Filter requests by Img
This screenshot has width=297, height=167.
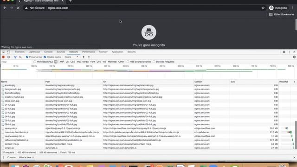(x=78, y=62)
